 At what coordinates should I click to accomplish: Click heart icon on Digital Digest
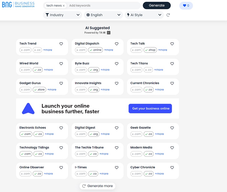pos(116,128)
